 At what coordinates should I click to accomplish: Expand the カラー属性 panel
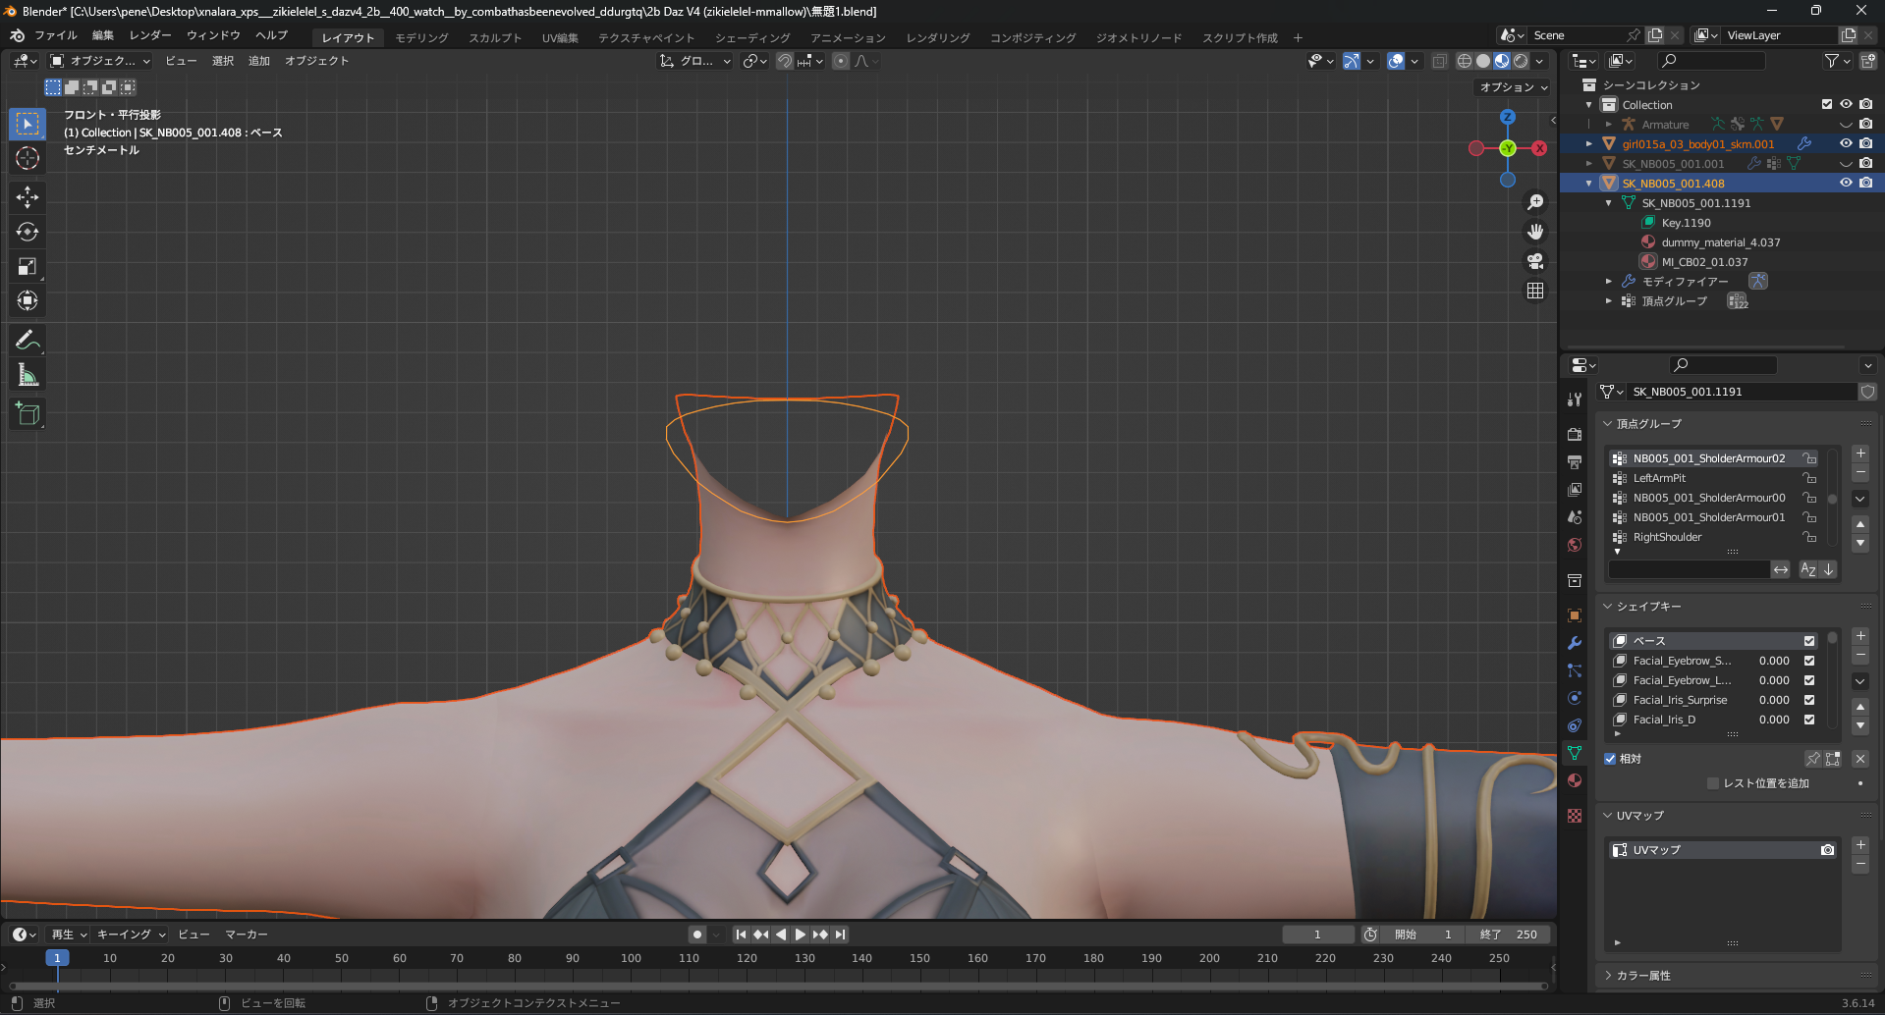(x=1642, y=975)
